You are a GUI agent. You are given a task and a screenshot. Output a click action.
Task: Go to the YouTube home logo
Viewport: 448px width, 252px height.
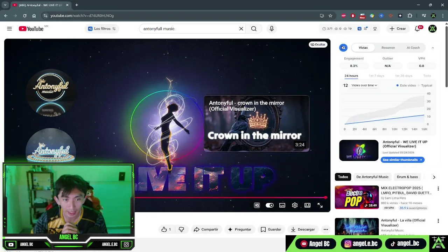31,29
